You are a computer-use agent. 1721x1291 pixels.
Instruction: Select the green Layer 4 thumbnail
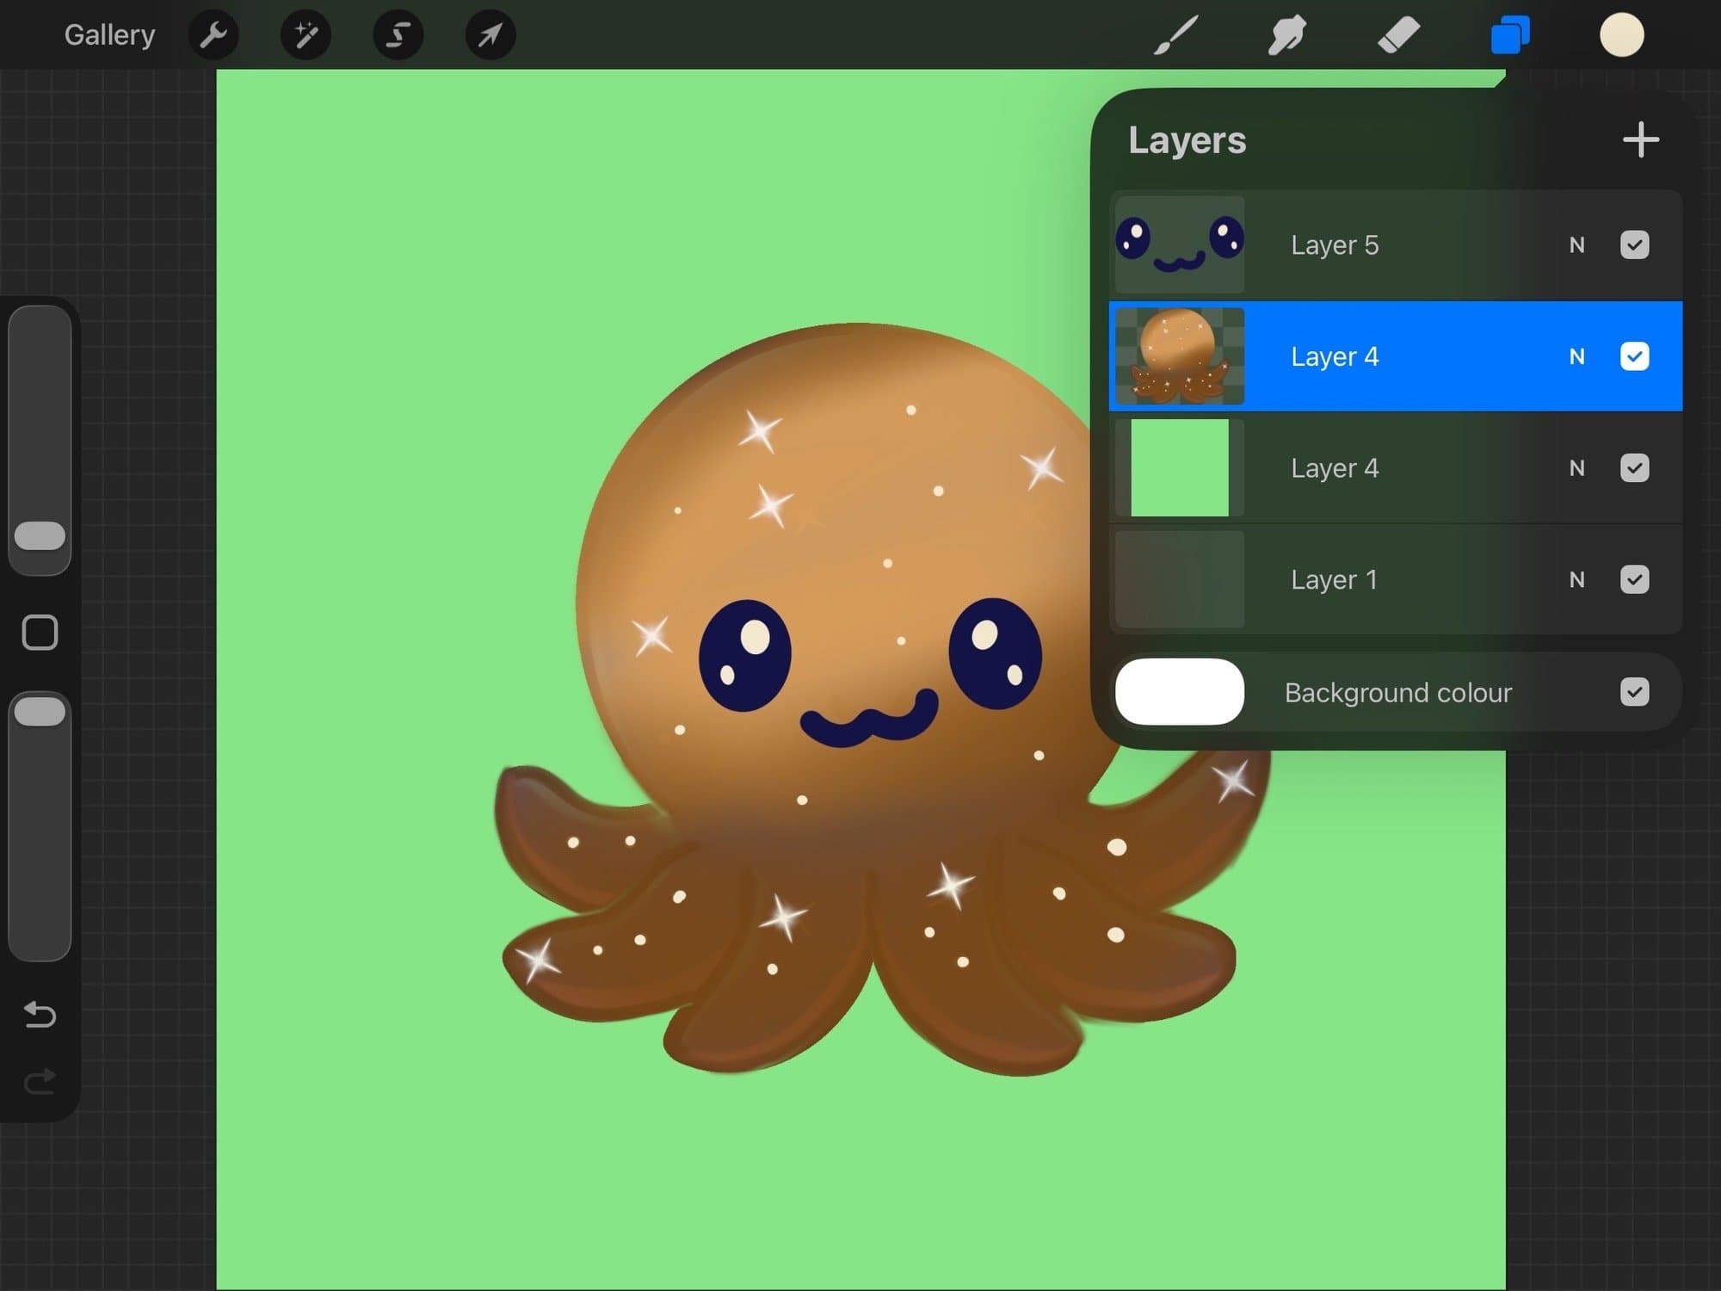(1179, 468)
